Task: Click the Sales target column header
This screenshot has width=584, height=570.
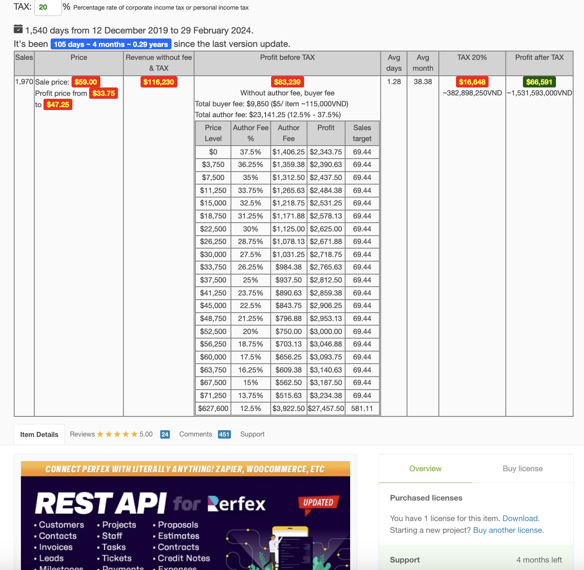Action: click(362, 133)
